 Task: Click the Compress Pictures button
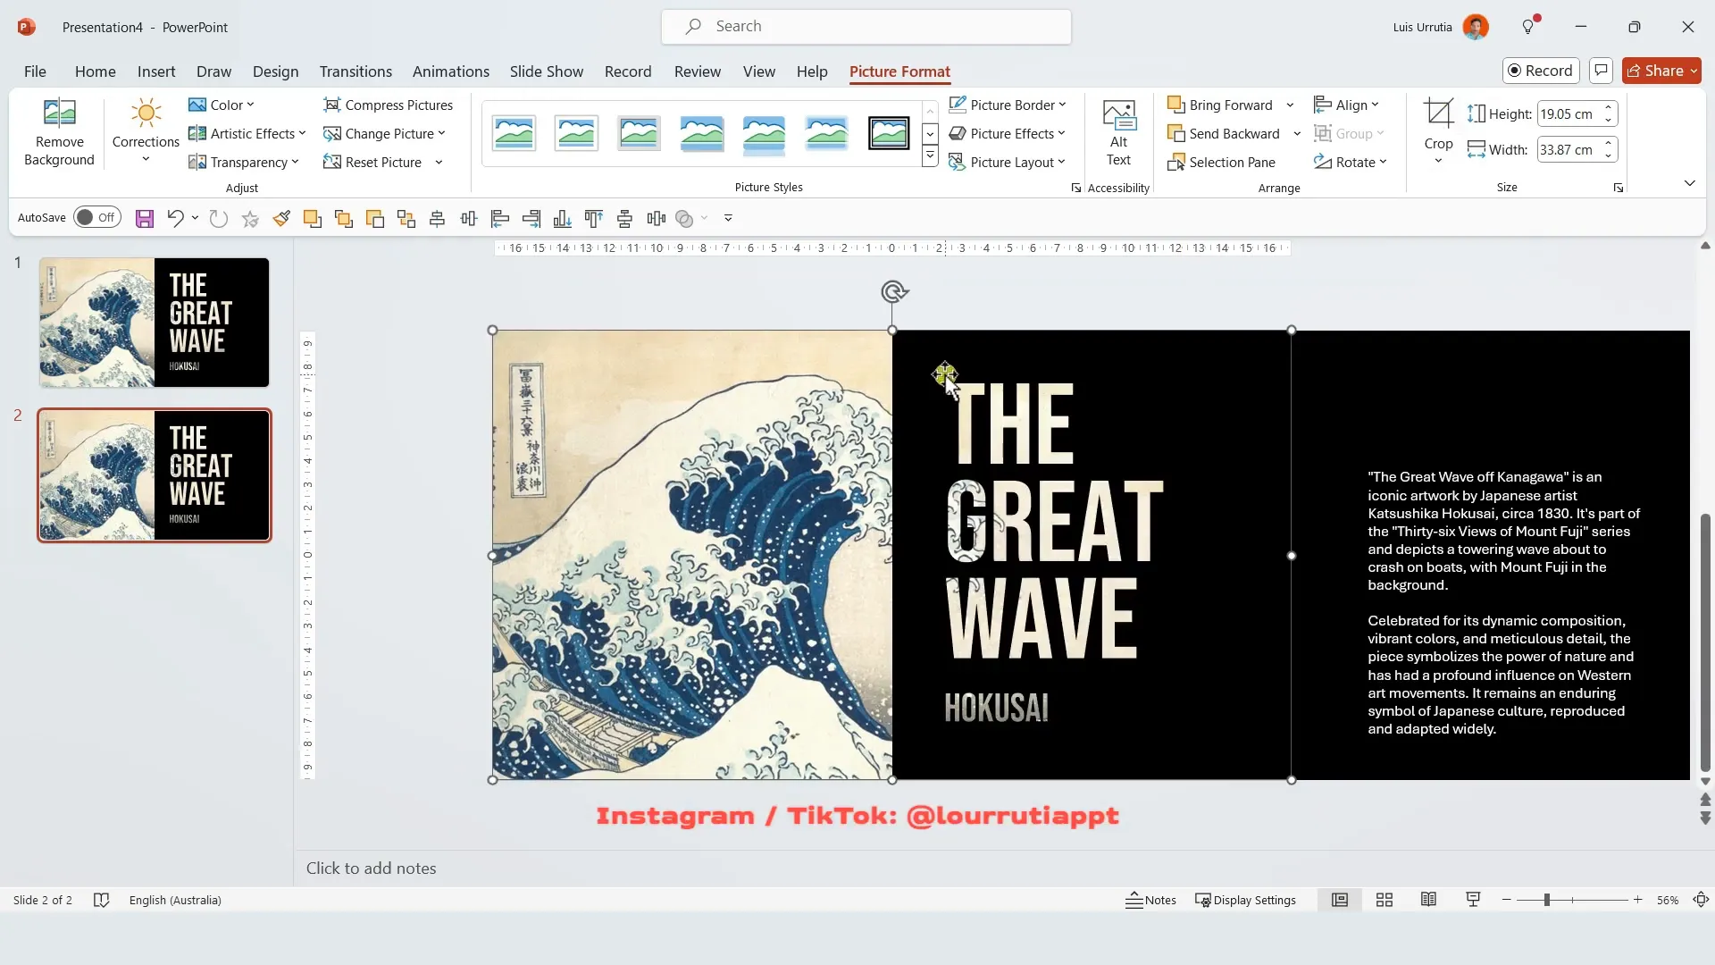coord(388,105)
